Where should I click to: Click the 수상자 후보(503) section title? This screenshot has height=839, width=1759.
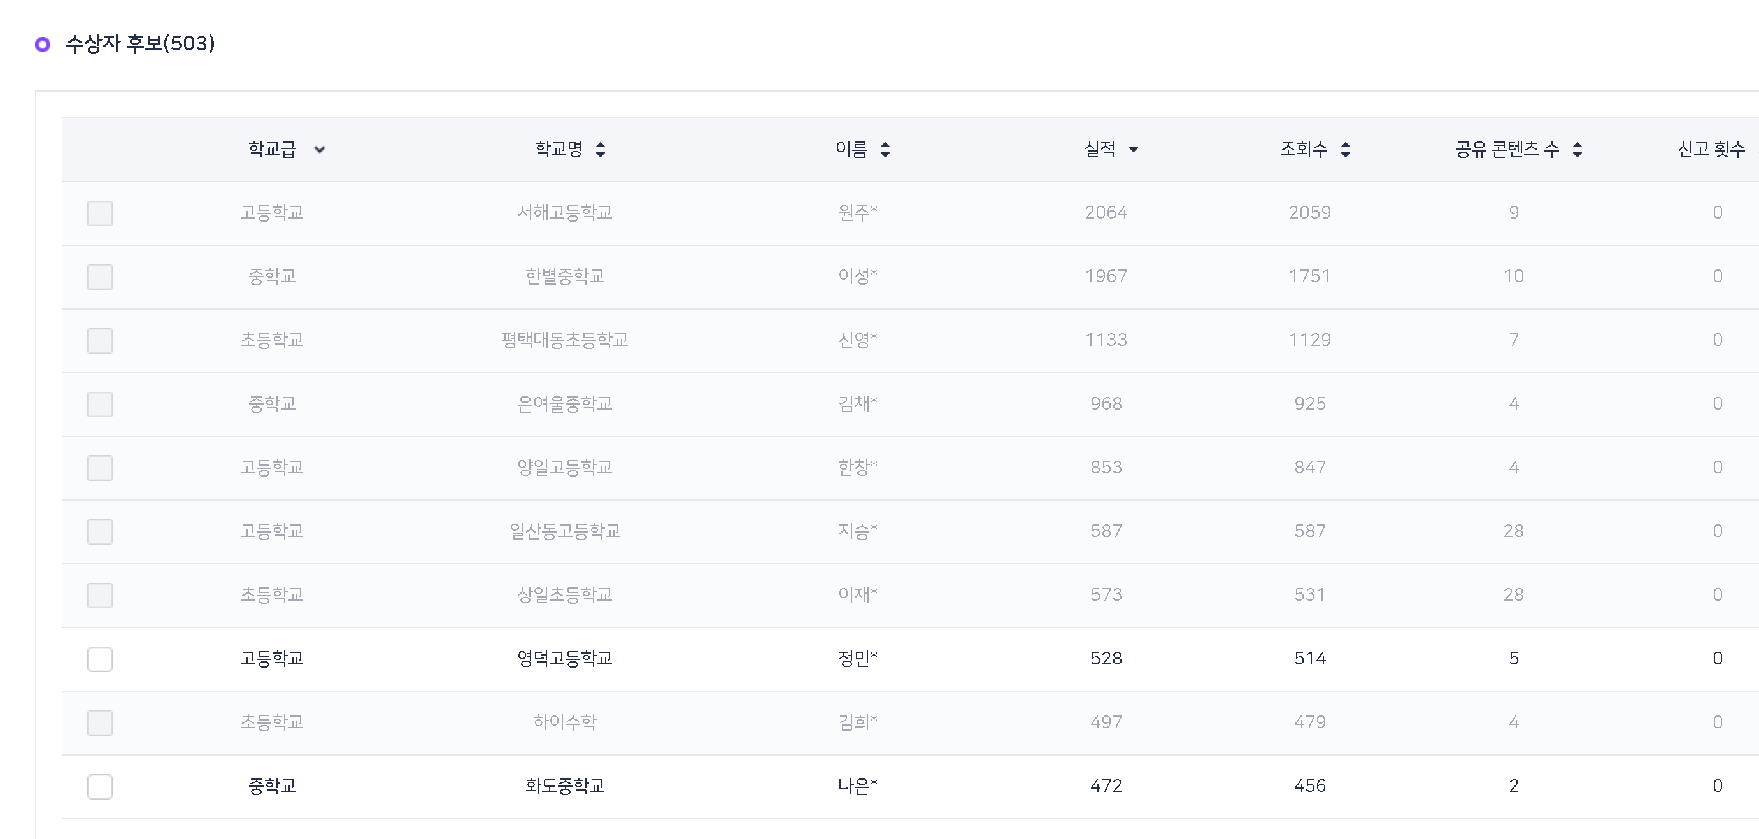(140, 44)
